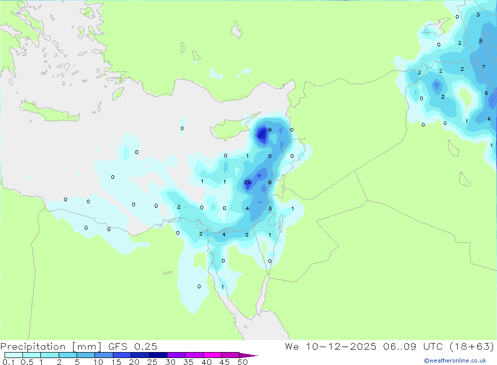Click the '10-12-2025' date in the forecast label
This screenshot has height=365, width=497.
click(341, 346)
